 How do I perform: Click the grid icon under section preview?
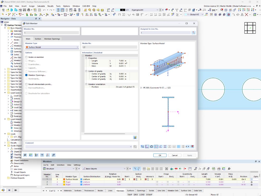pyautogui.click(x=178, y=146)
